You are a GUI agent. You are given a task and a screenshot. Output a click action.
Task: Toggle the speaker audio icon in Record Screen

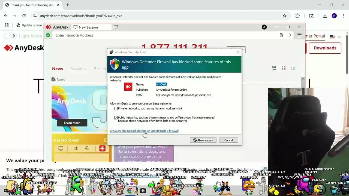pos(76,148)
